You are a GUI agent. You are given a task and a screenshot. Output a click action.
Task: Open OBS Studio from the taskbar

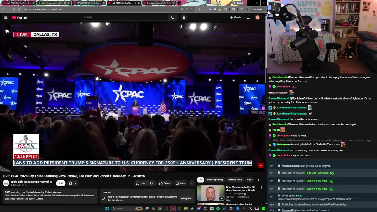[x=166, y=208]
